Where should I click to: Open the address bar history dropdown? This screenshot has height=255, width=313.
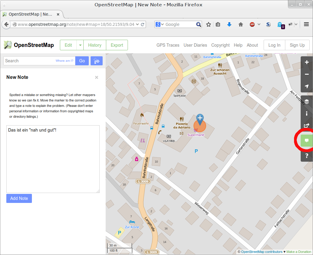coord(137,24)
